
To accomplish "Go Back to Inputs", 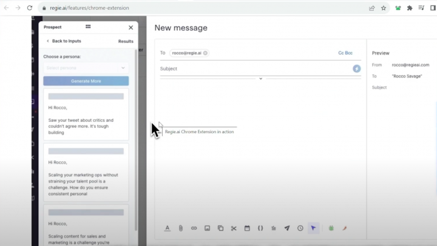I will (x=64, y=41).
